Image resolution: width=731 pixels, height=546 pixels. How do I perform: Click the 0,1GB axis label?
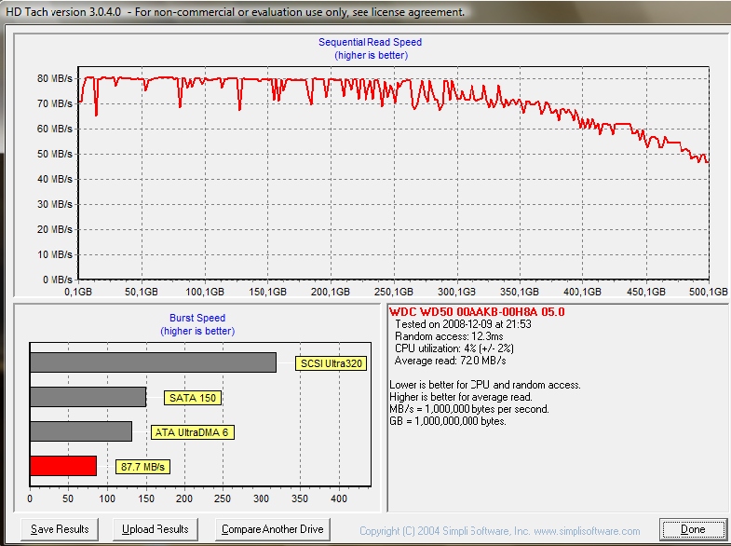tap(78, 292)
